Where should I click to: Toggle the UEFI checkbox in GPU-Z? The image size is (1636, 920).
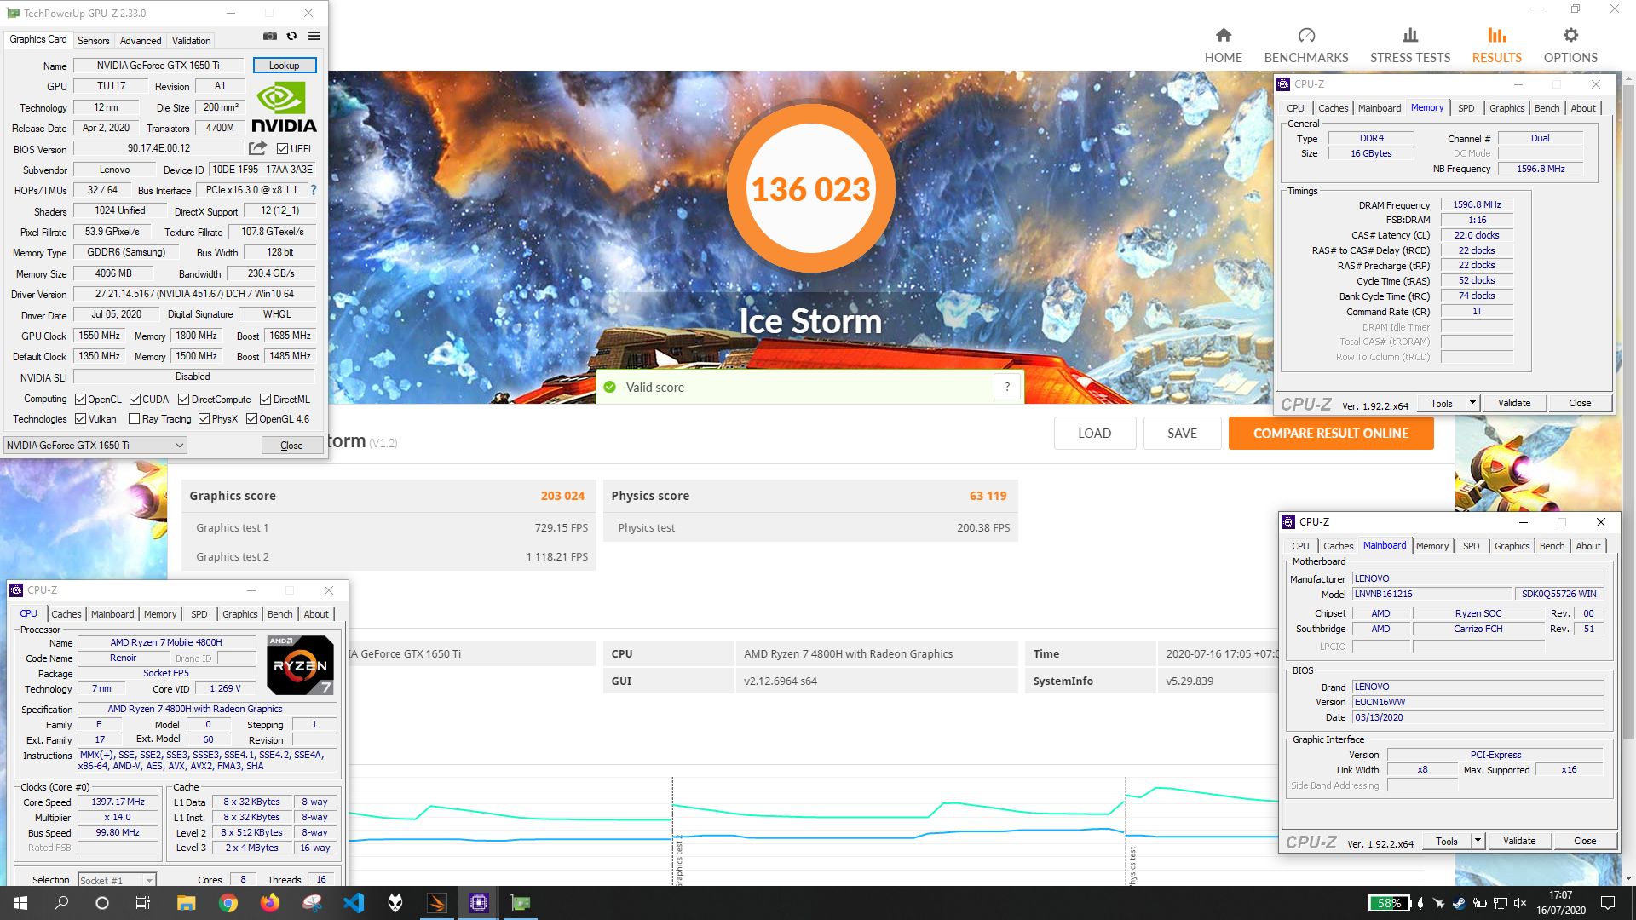(282, 149)
